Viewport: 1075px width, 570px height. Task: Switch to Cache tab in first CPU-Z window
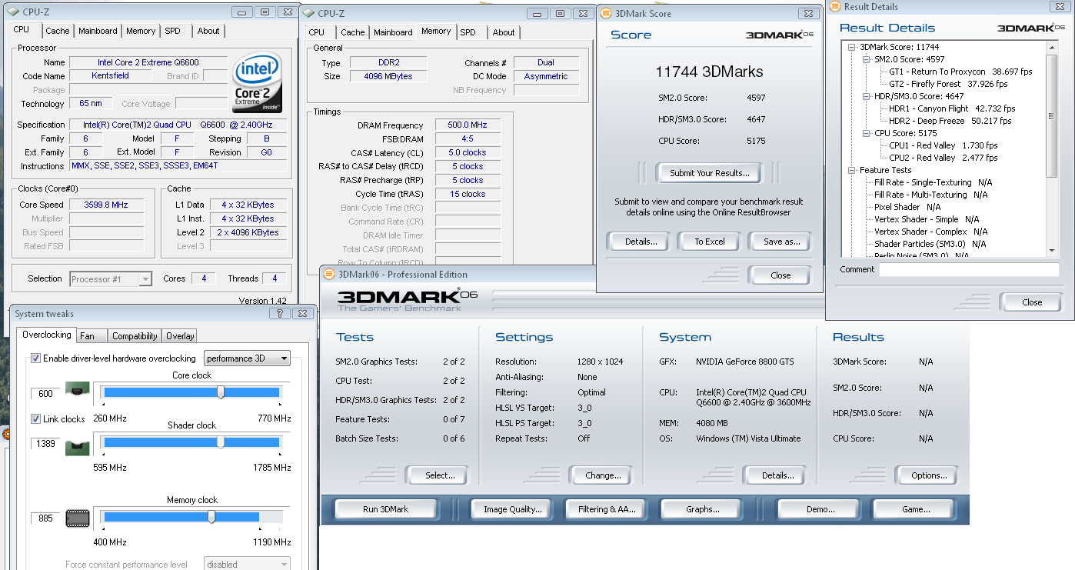tap(58, 31)
